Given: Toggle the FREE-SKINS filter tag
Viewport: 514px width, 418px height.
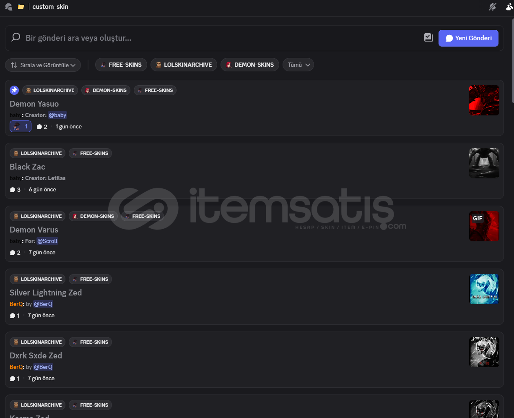Looking at the screenshot, I should pyautogui.click(x=121, y=65).
